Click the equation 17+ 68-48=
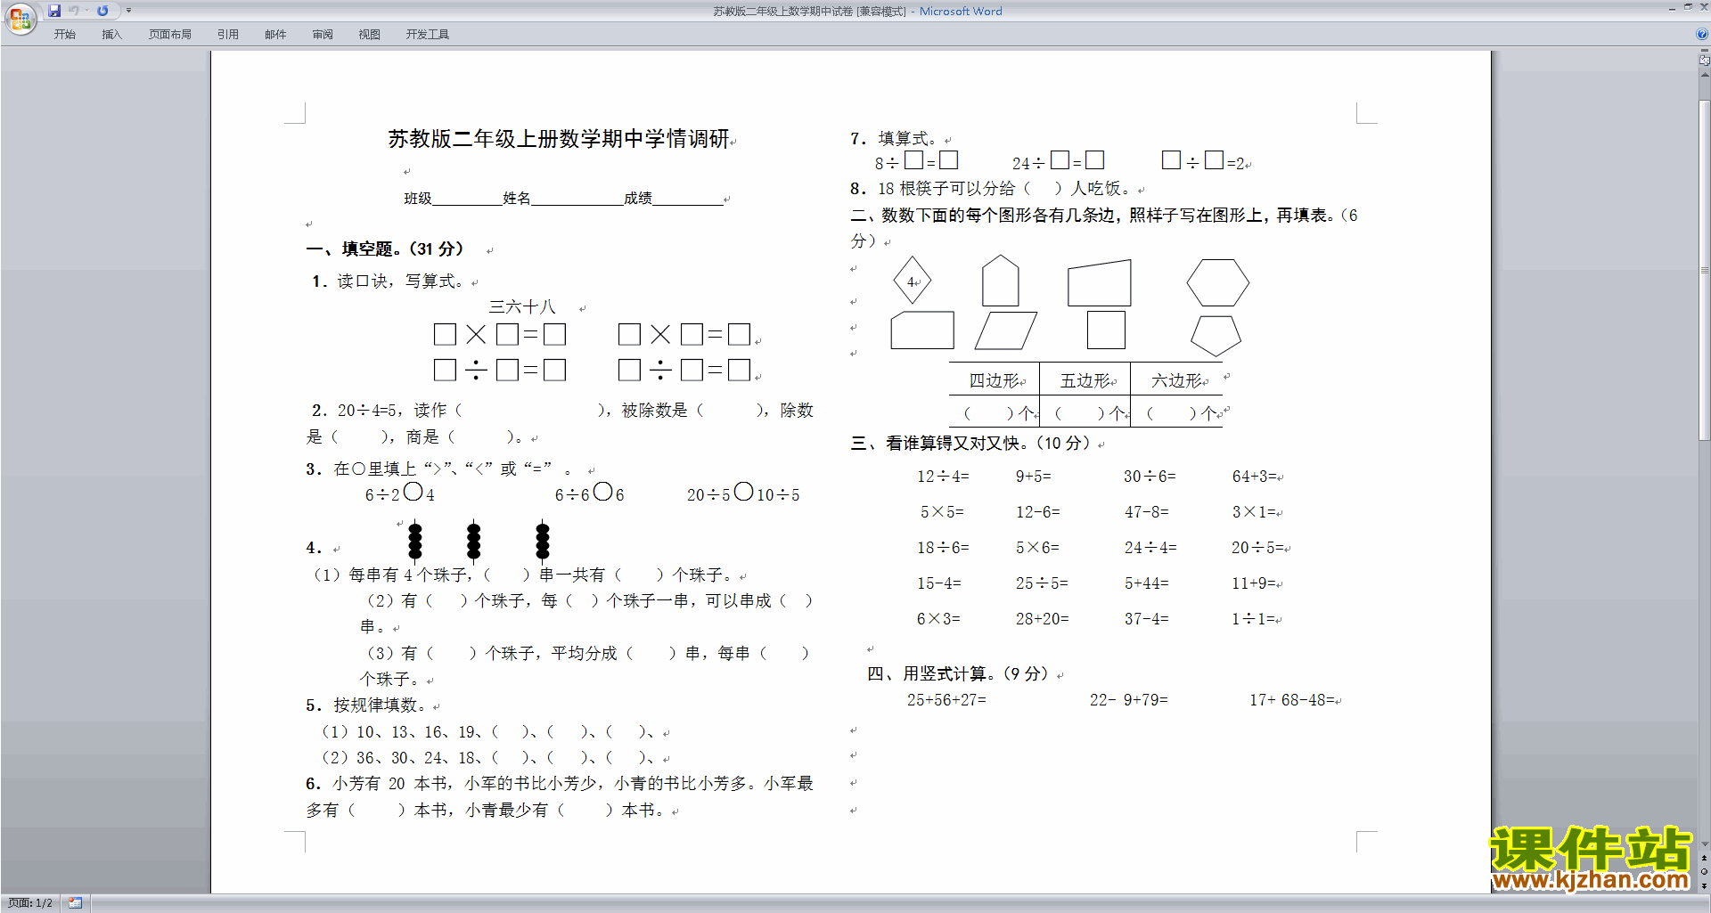Image resolution: width=1711 pixels, height=913 pixels. click(1292, 700)
